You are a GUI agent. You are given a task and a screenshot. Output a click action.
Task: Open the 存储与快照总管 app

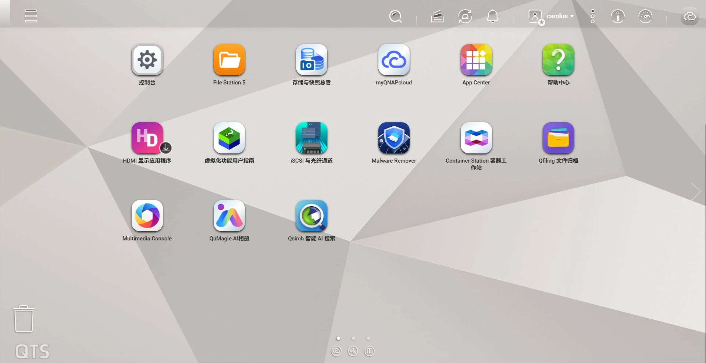(311, 60)
